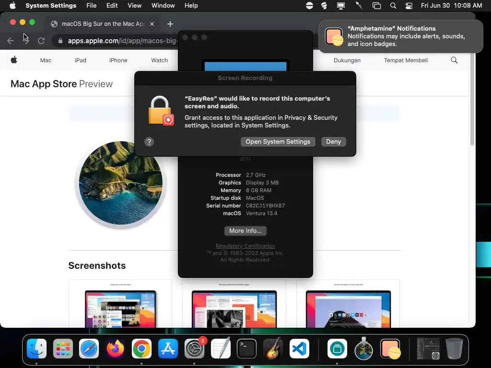Open Visual Studio Code in the Dock
The image size is (491, 368).
[x=299, y=348]
